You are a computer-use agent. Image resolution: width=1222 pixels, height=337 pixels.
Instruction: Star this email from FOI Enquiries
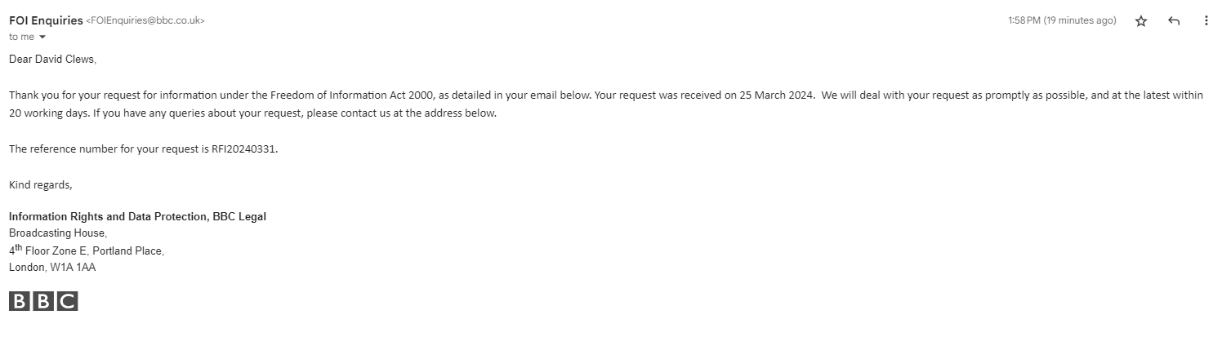coord(1141,21)
